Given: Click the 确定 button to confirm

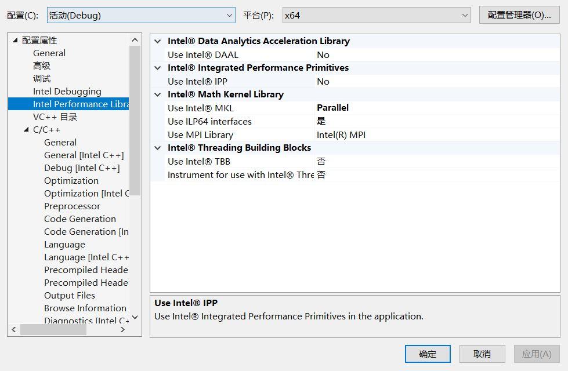Looking at the screenshot, I should point(427,354).
